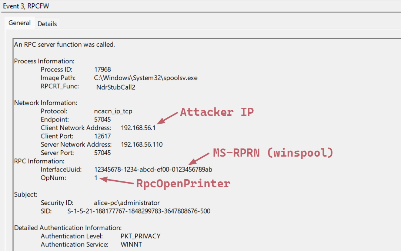Click the Security ID alice-pc\administrator value

click(127, 203)
